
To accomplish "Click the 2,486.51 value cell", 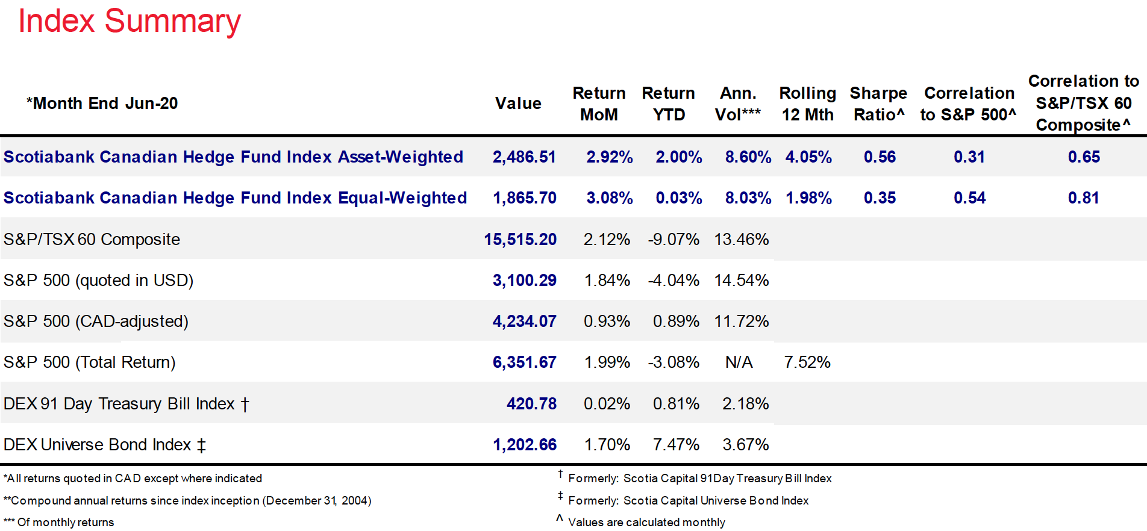I will click(524, 157).
